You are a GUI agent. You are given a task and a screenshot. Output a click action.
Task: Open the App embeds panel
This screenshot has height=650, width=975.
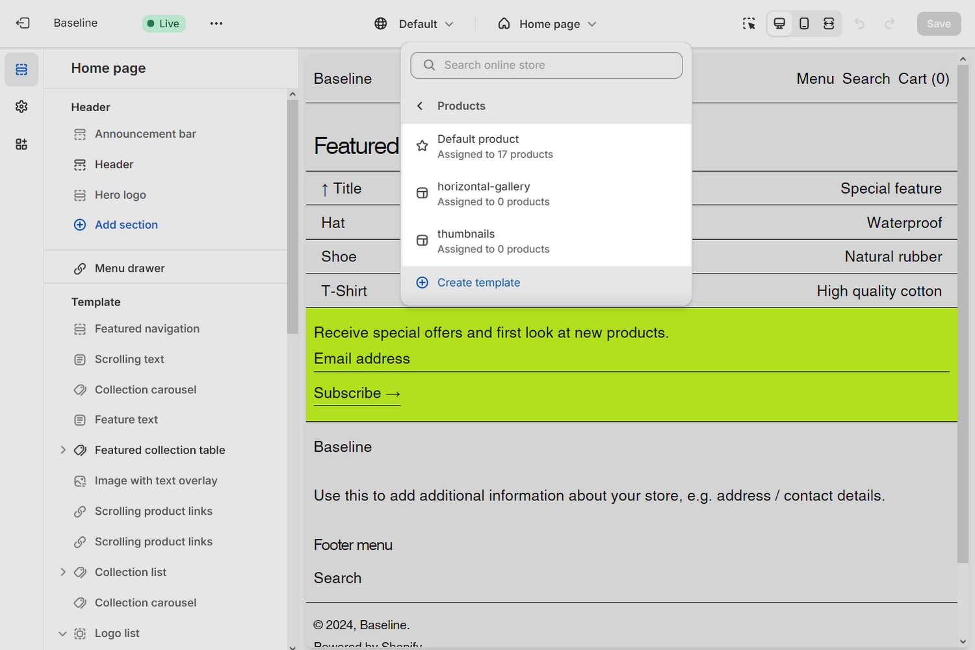(x=21, y=144)
